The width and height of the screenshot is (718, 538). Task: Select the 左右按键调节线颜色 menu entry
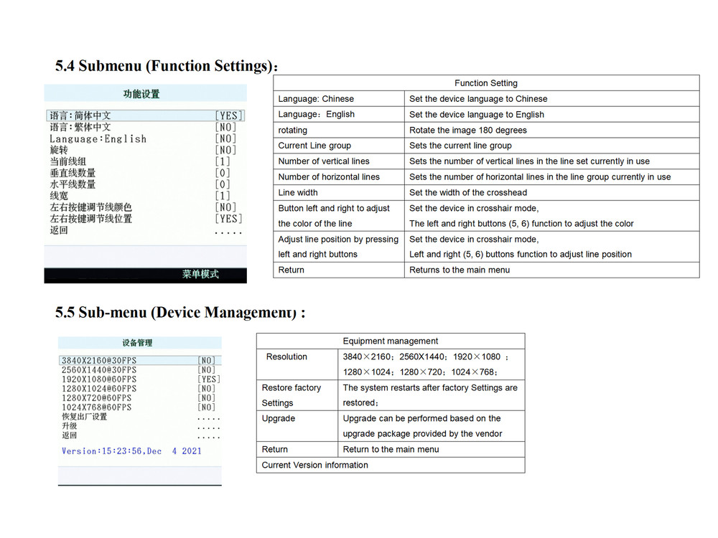[x=90, y=207]
